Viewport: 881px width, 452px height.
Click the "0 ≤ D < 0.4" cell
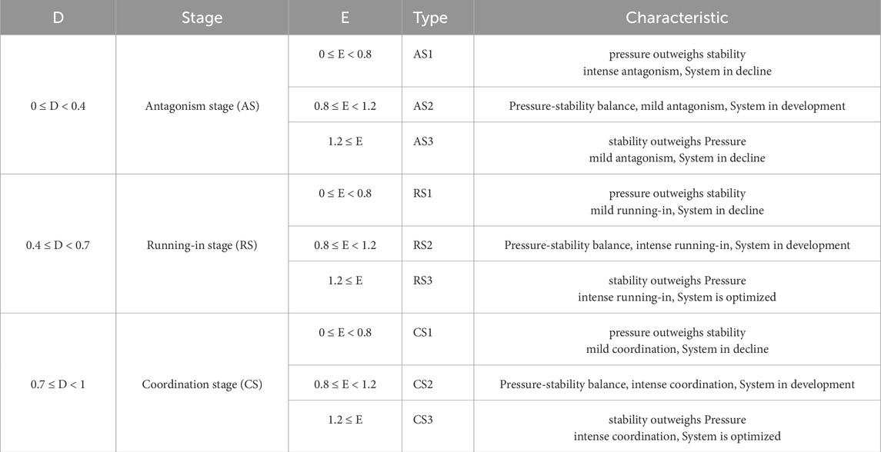58,107
